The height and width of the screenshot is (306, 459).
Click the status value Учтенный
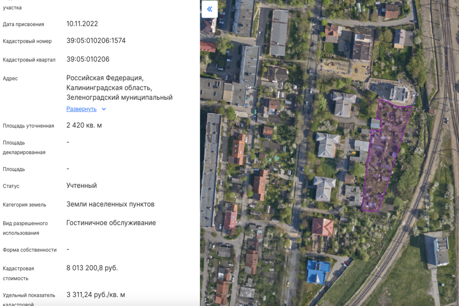tap(82, 186)
